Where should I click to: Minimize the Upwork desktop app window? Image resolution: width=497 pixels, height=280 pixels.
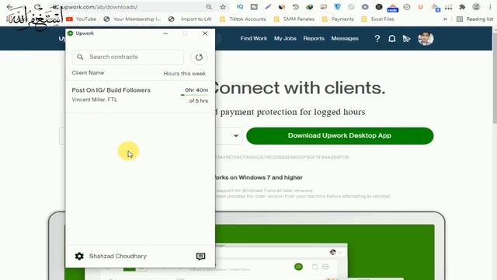(x=165, y=33)
